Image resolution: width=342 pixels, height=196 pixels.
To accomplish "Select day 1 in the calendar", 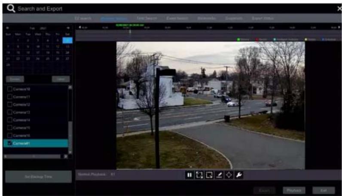I will (18, 40).
